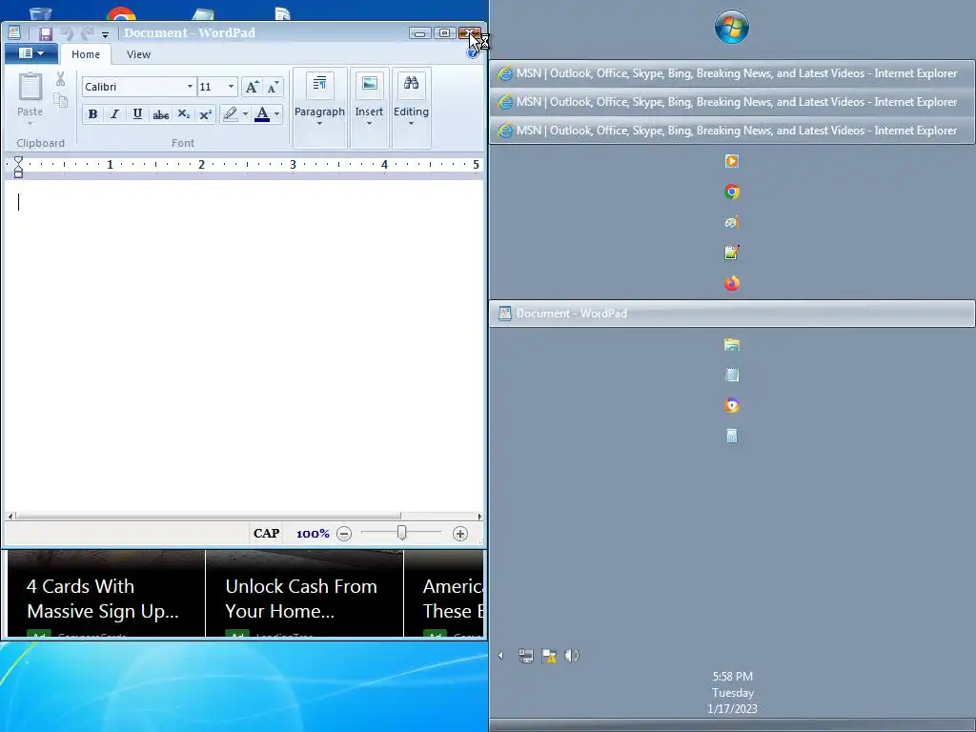This screenshot has width=976, height=732.
Task: Open the highlight color dropdown arrow
Action: (x=245, y=114)
